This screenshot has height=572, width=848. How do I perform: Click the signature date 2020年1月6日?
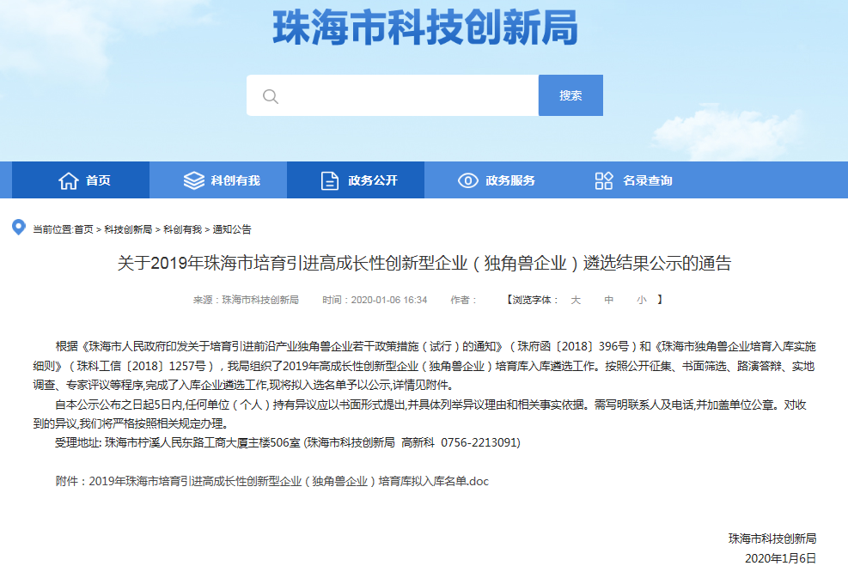point(780,558)
